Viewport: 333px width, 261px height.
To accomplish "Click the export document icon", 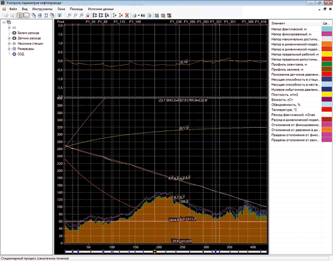I will (x=149, y=16).
